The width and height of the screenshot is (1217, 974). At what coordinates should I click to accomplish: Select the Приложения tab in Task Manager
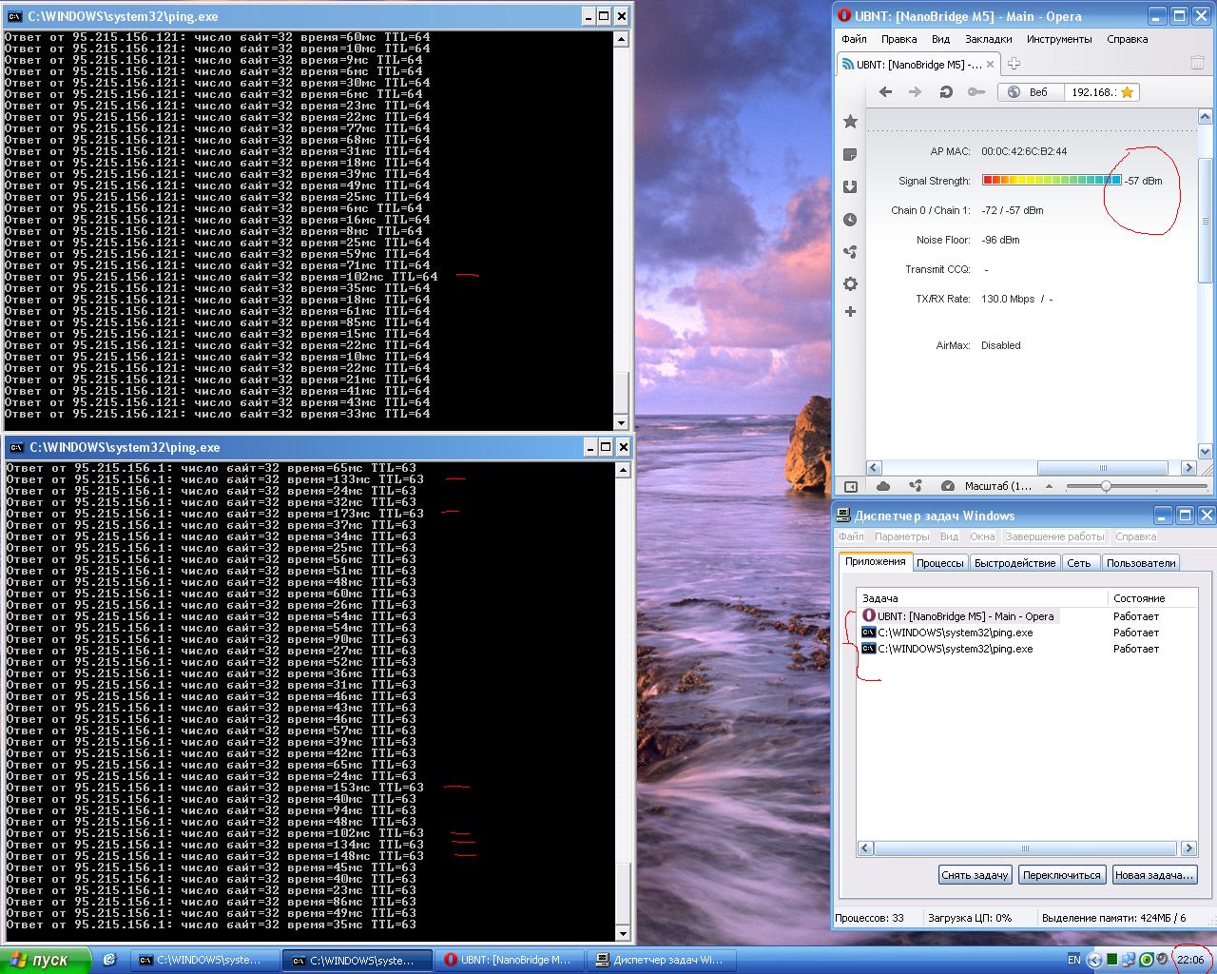click(x=875, y=561)
